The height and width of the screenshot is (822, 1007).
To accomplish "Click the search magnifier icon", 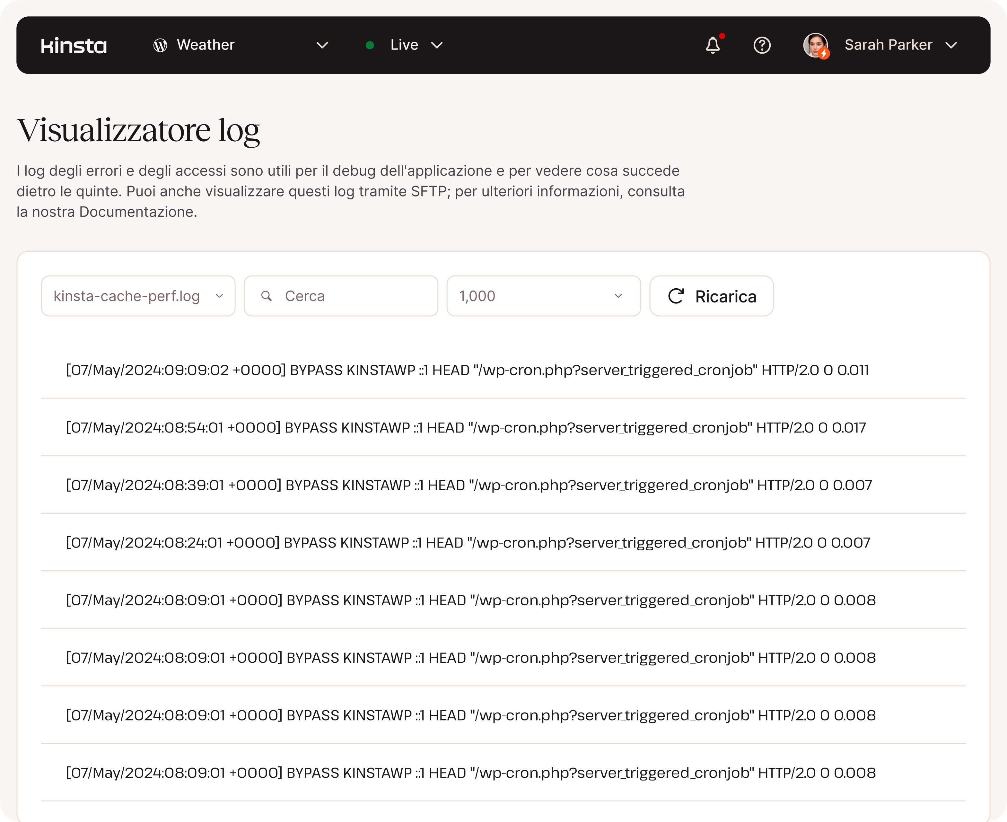I will [267, 296].
